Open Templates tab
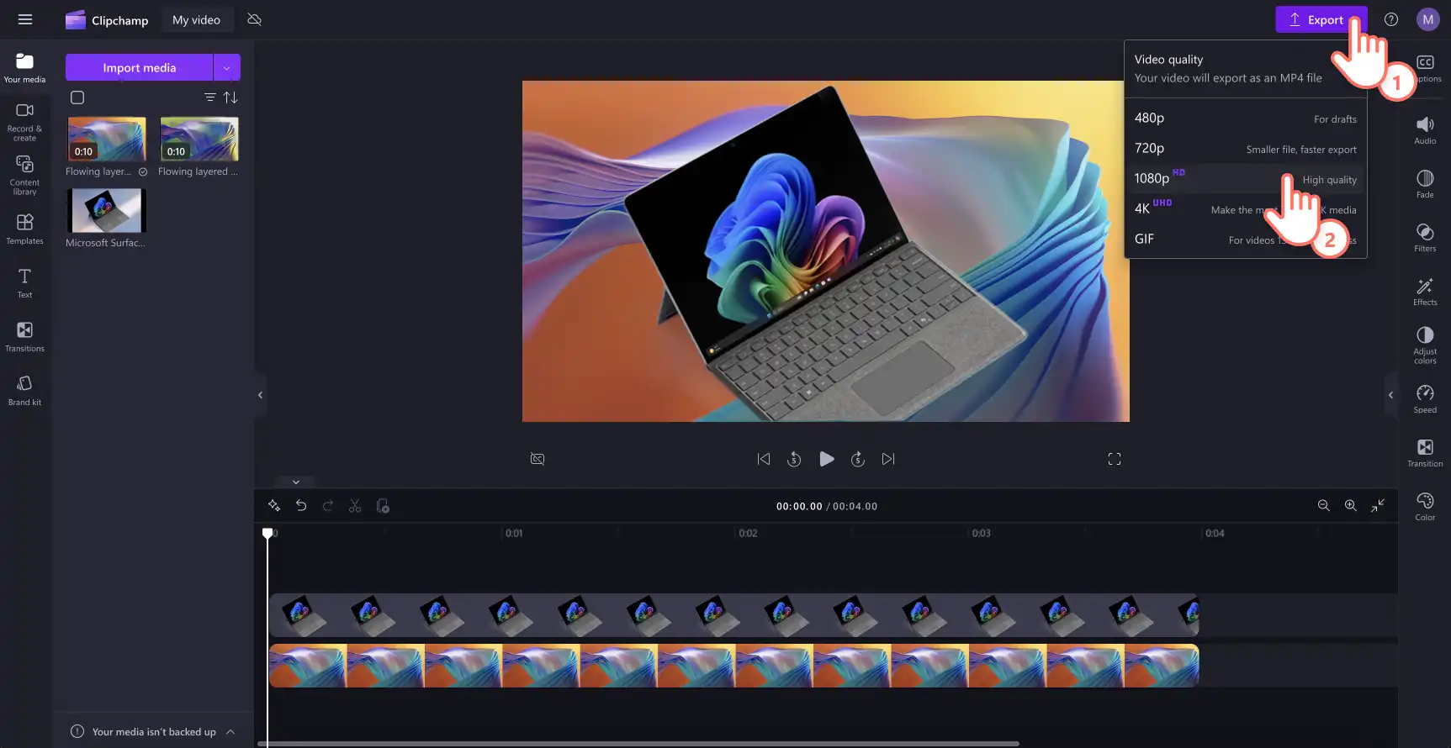 point(24,229)
